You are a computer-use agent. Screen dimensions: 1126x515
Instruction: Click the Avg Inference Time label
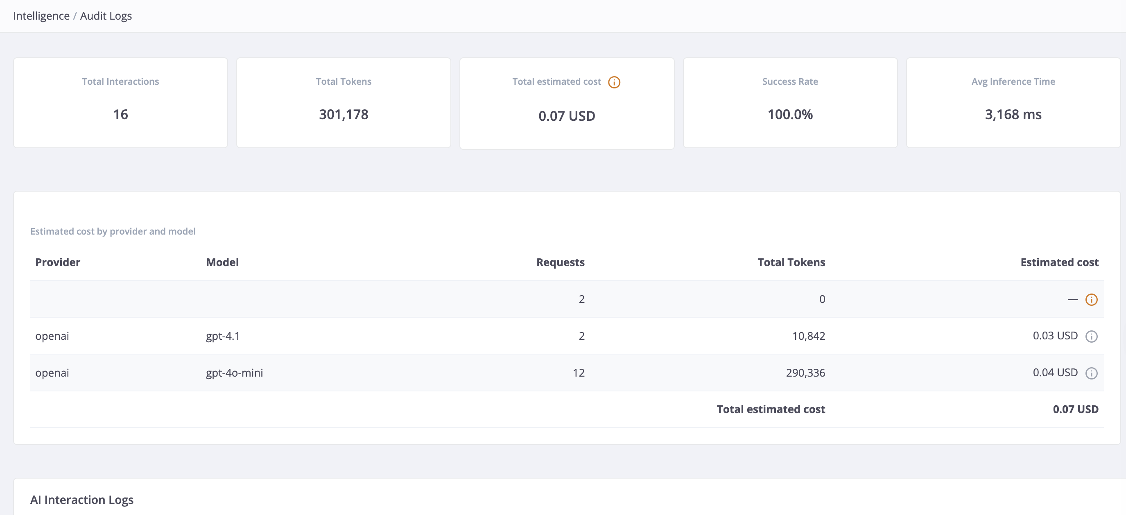click(1013, 81)
